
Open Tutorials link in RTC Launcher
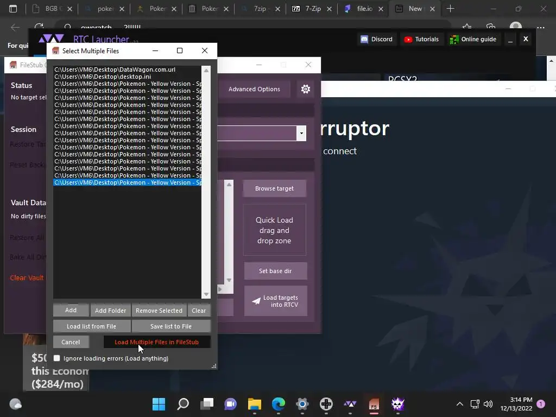421,39
